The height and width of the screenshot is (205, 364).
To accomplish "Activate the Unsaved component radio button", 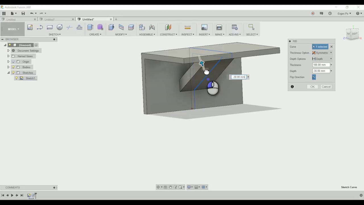I will click(36, 45).
